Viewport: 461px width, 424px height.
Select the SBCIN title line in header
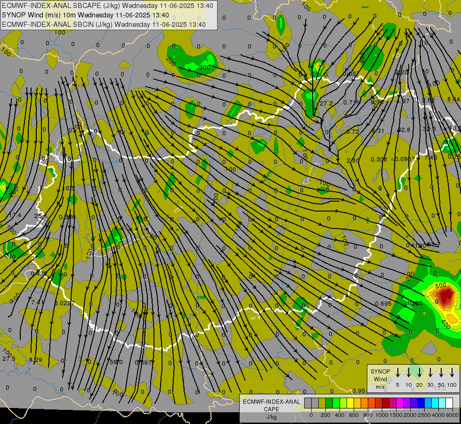pyautogui.click(x=104, y=24)
